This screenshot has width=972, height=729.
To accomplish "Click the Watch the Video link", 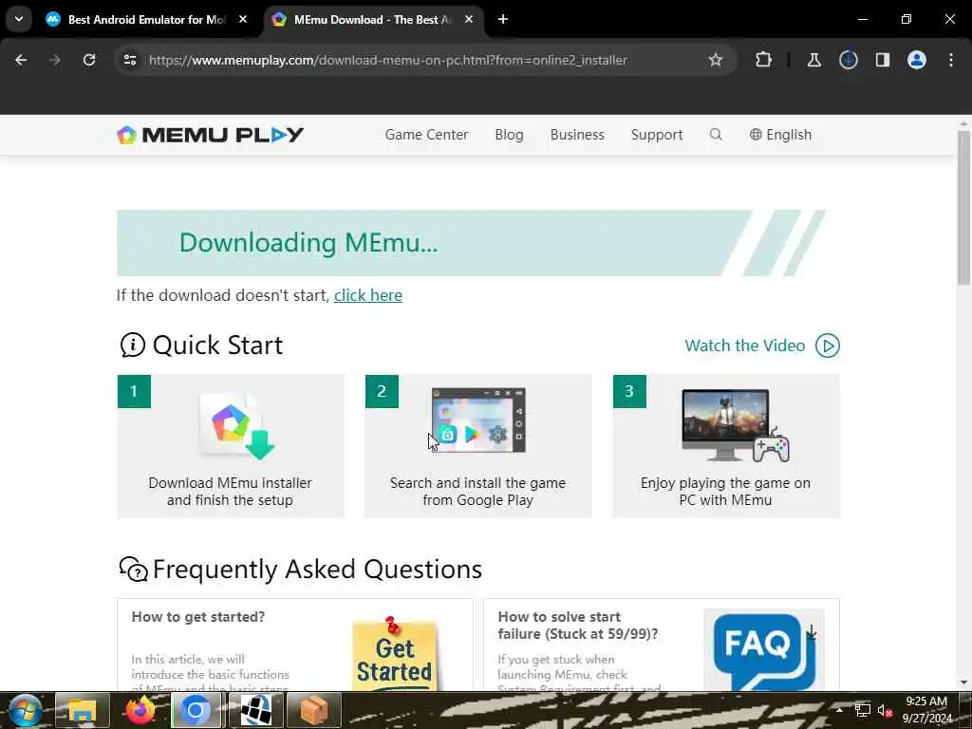I will click(x=744, y=346).
